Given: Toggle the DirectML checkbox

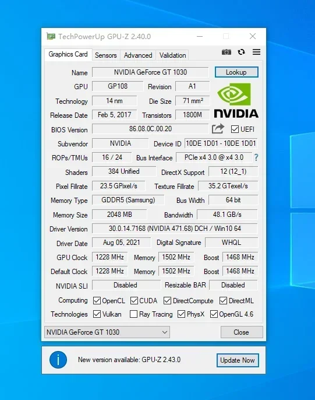Looking at the screenshot, I should point(224,300).
